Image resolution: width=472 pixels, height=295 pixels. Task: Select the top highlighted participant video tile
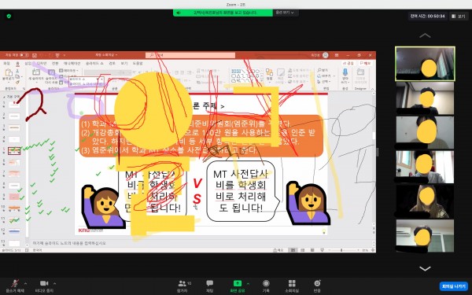click(x=425, y=64)
